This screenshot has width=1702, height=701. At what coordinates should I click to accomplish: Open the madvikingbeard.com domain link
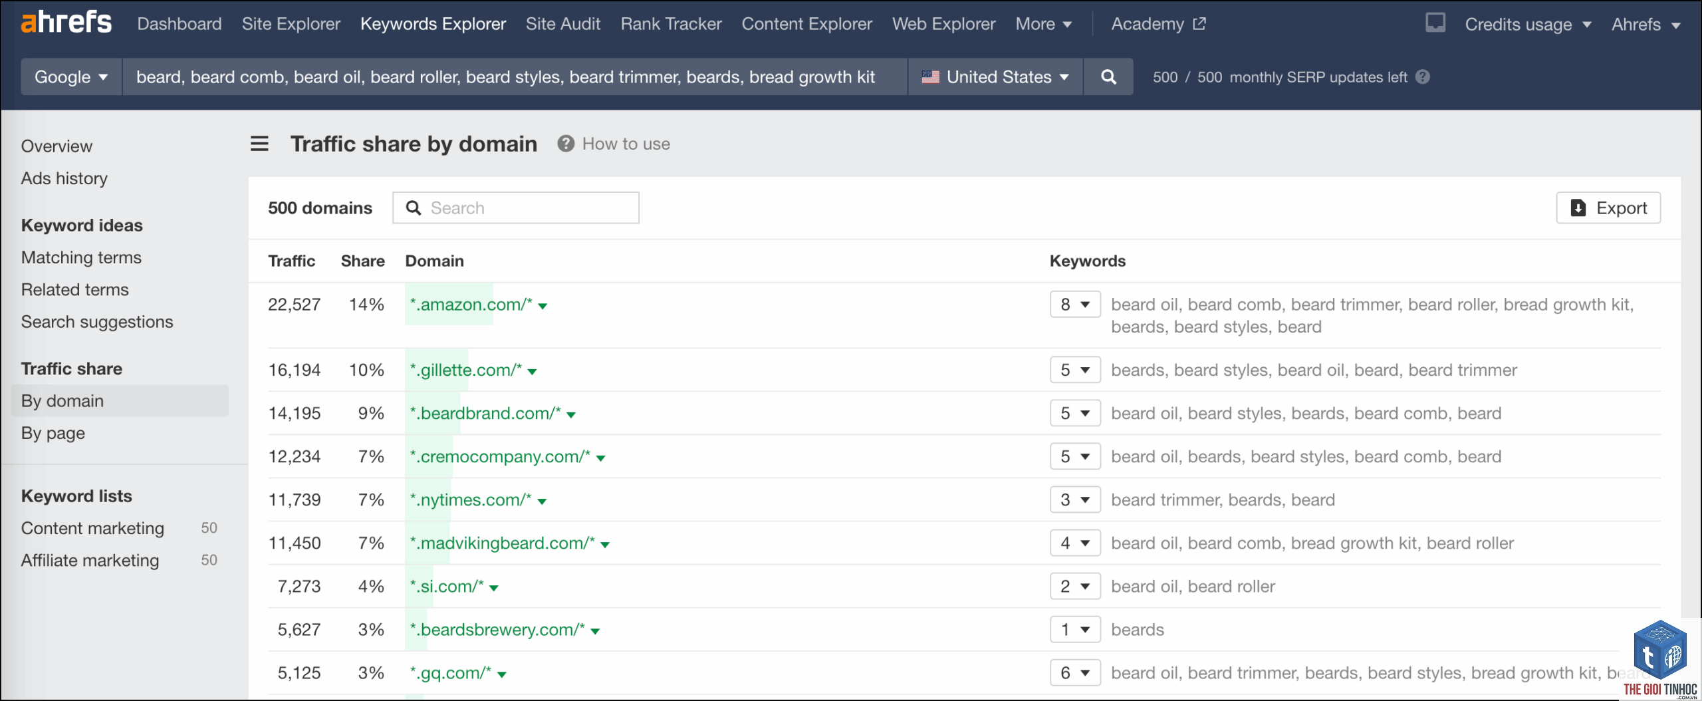pos(503,543)
